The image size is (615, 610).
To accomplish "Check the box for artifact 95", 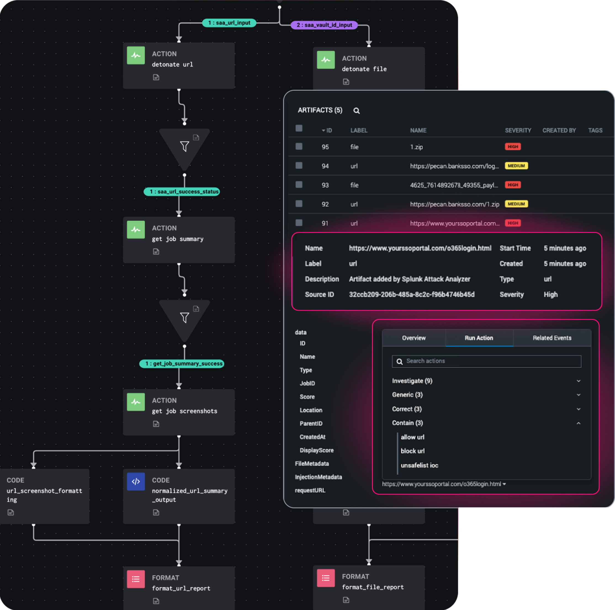I will 299,147.
